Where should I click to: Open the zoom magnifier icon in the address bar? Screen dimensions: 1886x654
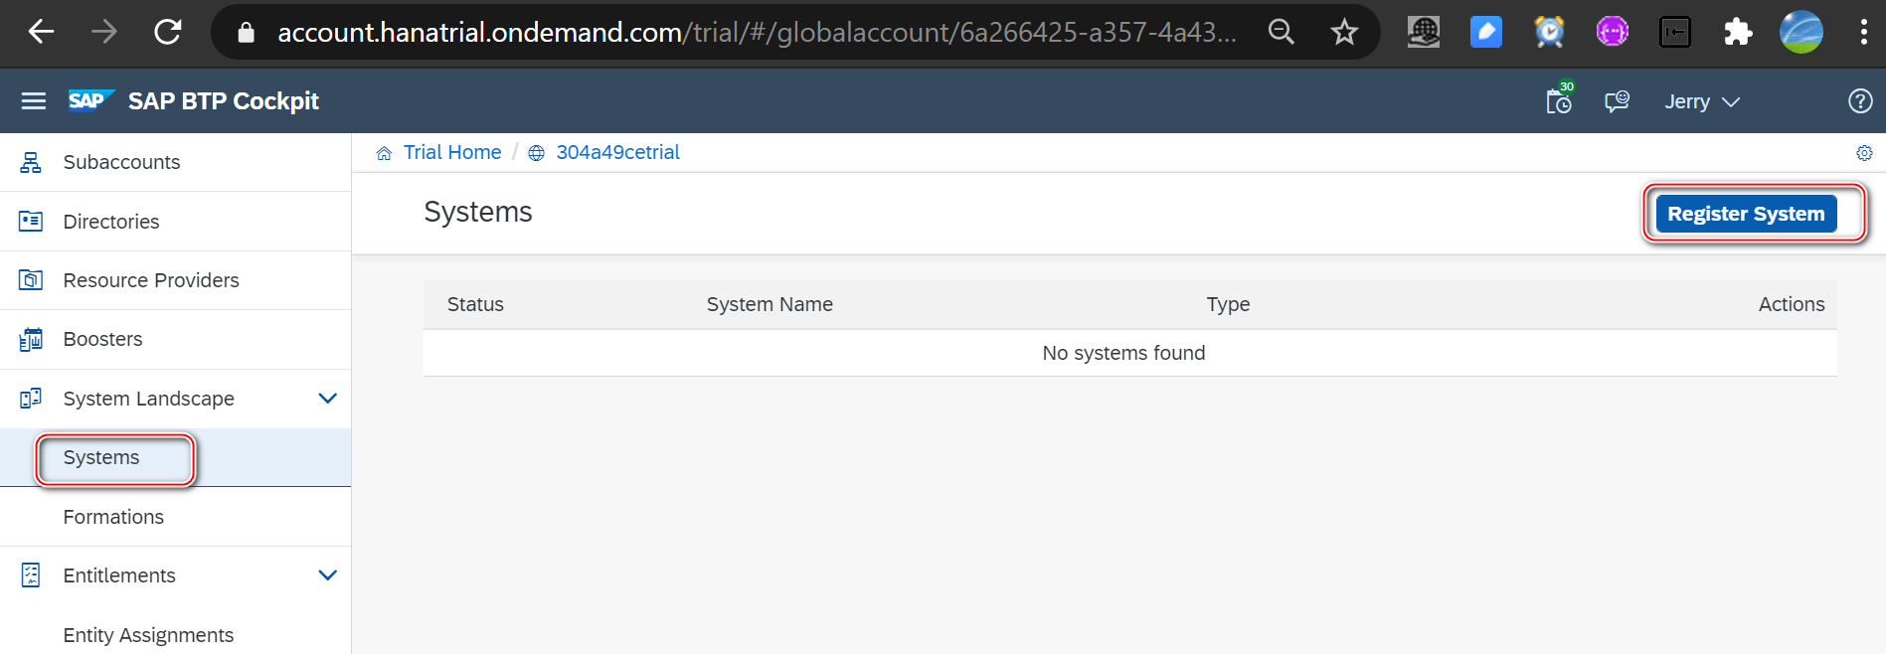point(1282,32)
